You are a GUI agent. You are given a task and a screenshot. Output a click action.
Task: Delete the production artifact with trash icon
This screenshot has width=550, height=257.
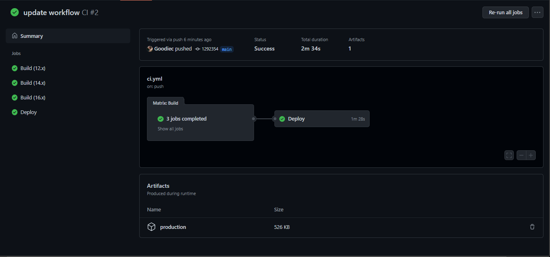532,227
